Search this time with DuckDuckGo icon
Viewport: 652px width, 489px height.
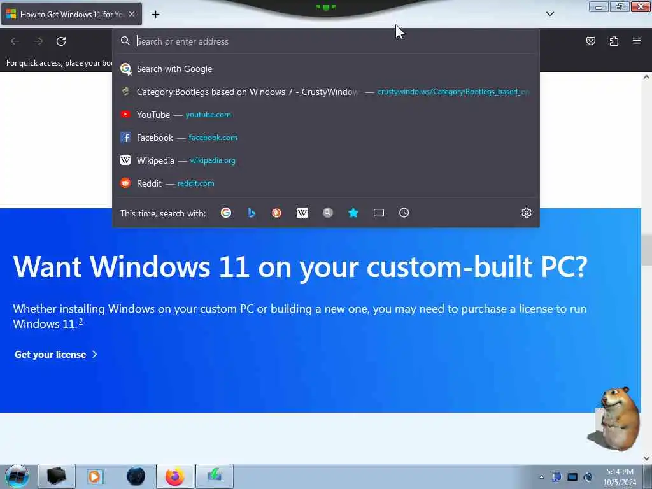point(276,213)
